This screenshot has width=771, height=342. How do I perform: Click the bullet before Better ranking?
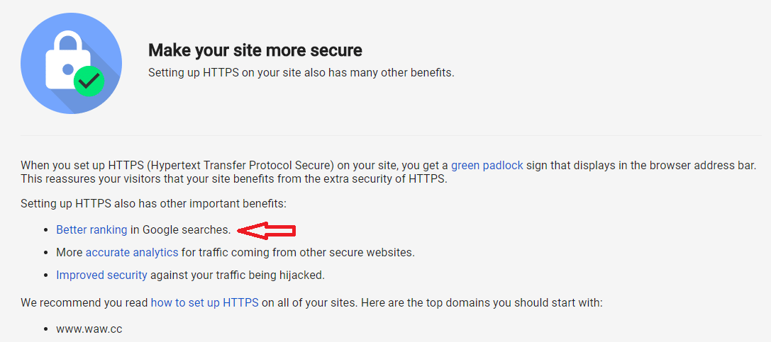point(45,229)
